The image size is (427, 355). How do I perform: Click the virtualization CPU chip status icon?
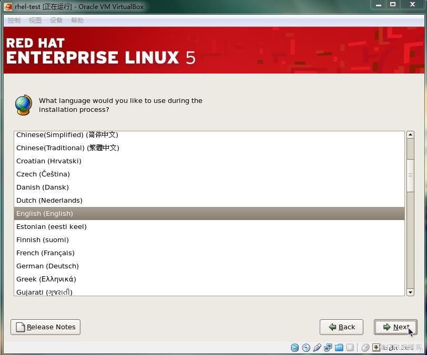click(350, 347)
